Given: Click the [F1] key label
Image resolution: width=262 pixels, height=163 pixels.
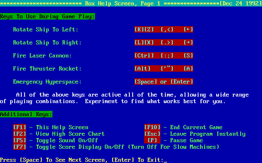Looking at the screenshot, I should [x=20, y=127].
